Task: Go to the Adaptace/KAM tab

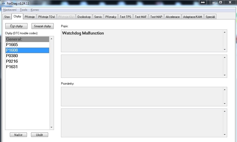Action: [x=192, y=17]
